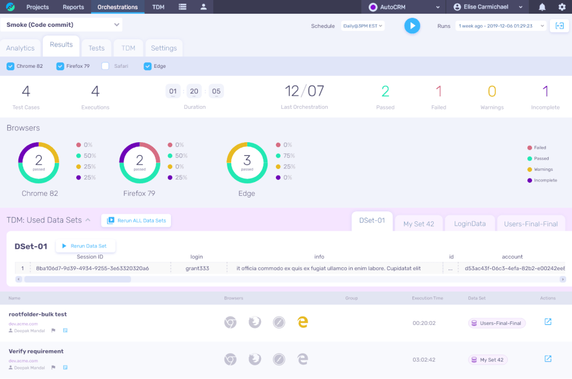
Task: Switch to the Settings tab
Action: tap(164, 48)
